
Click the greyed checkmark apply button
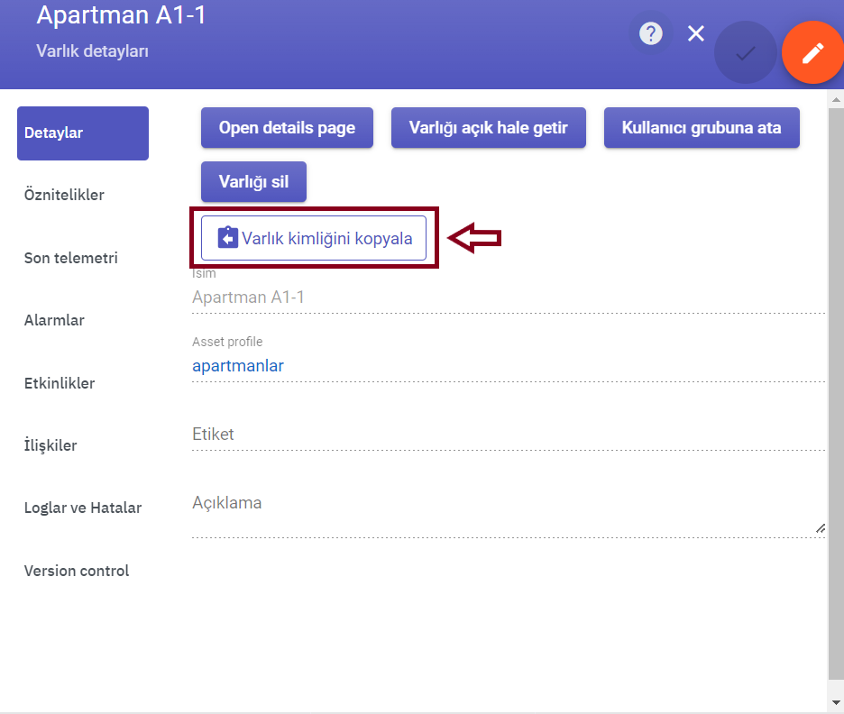746,52
